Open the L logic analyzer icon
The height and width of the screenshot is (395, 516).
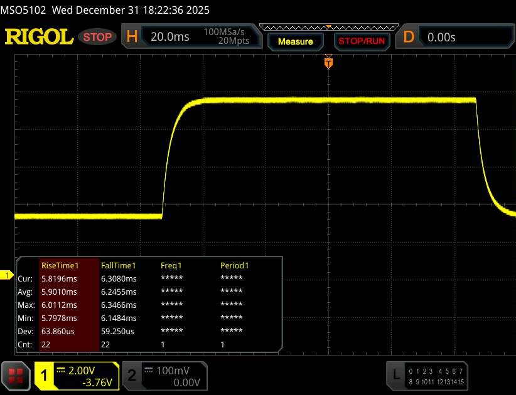(x=395, y=374)
